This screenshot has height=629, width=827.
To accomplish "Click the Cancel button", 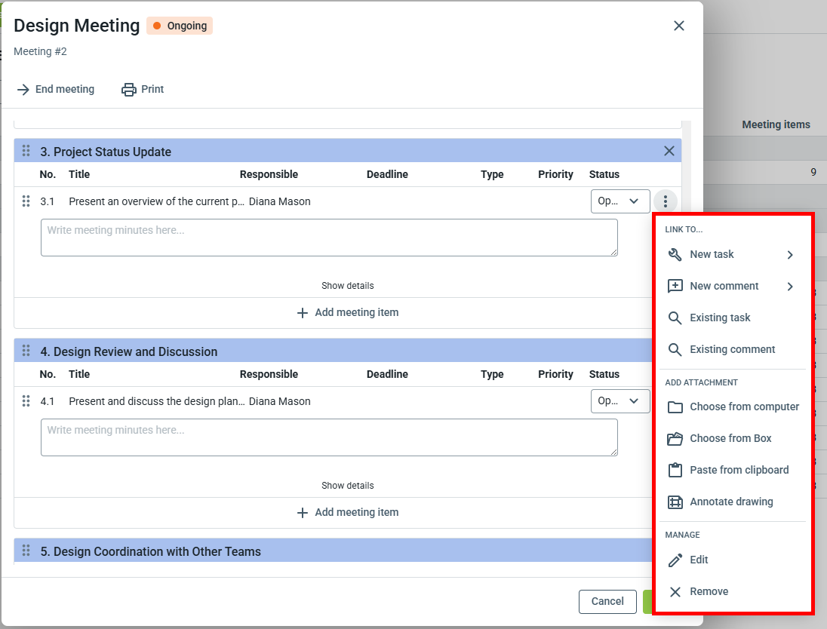I will point(607,601).
